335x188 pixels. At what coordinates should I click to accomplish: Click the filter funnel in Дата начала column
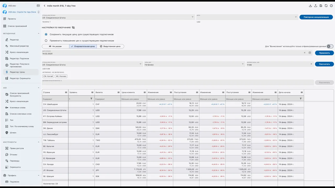301,99
